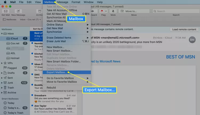Screen dimensions: 200x115
Task: Click the Drafts document icon
Action: coord(5,73)
